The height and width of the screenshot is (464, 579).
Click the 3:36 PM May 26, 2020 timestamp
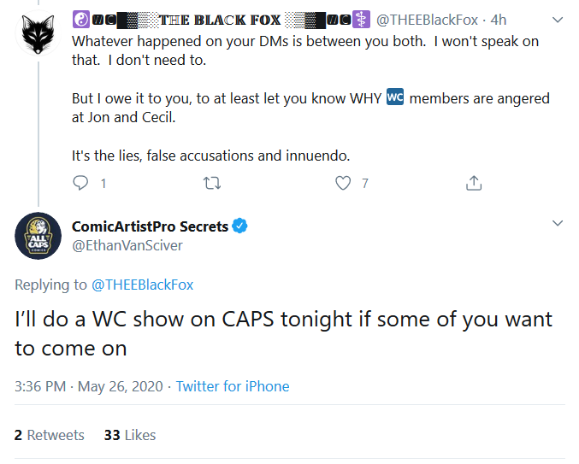(89, 386)
